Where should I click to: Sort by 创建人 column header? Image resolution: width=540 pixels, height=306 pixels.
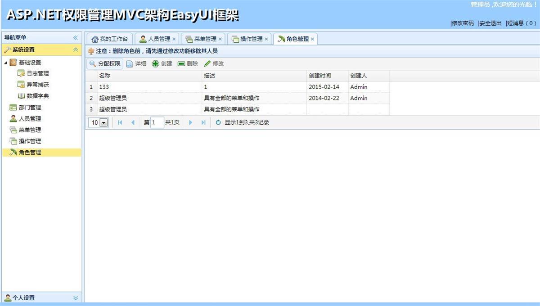[369, 76]
